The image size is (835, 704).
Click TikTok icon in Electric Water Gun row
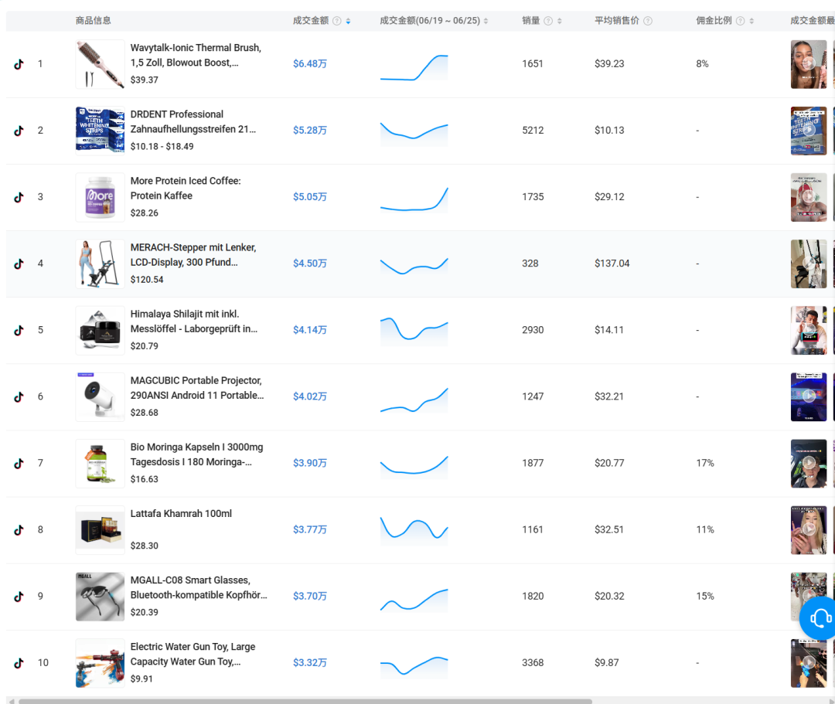19,663
